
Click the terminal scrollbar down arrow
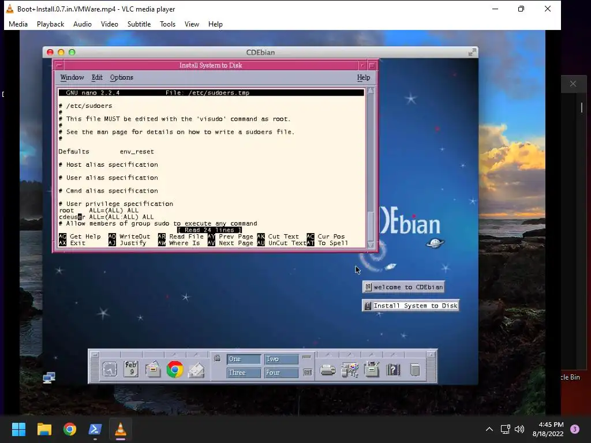(371, 245)
